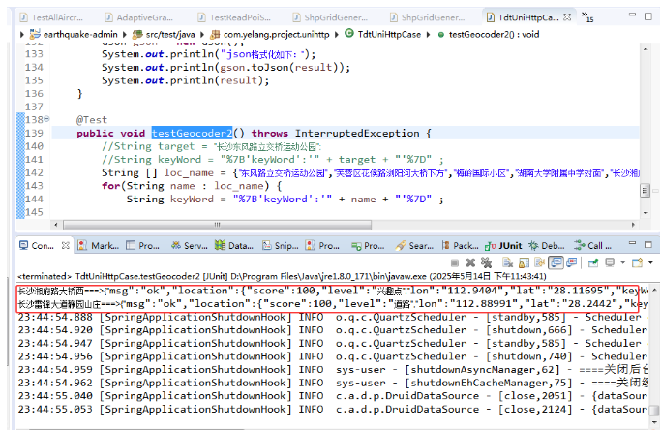Maximize the Console panel

click(x=647, y=244)
